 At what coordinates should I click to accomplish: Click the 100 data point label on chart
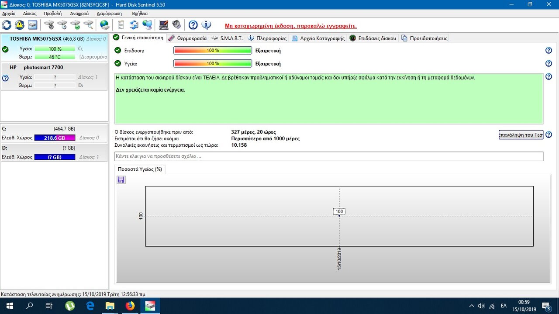click(x=339, y=211)
